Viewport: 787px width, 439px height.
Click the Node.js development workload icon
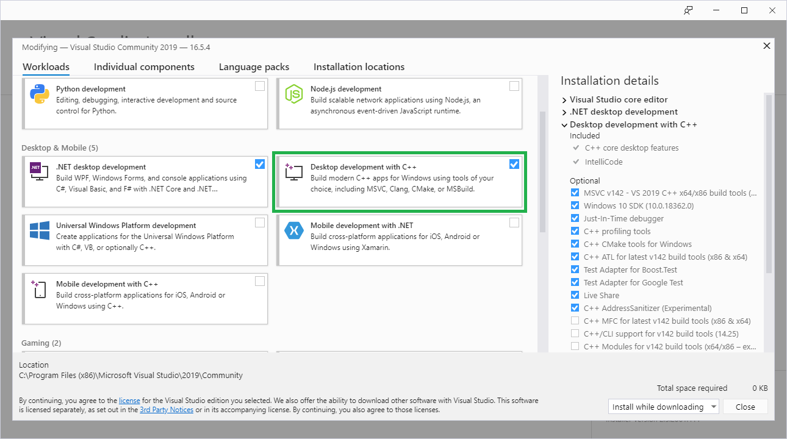[x=294, y=94]
